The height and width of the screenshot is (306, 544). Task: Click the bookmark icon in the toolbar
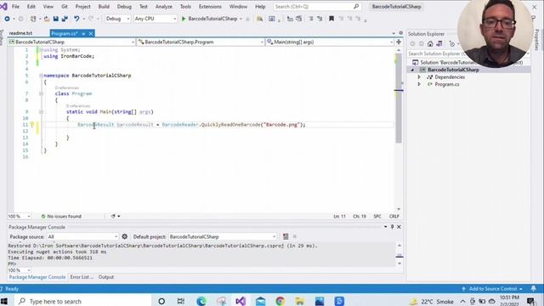click(331, 19)
